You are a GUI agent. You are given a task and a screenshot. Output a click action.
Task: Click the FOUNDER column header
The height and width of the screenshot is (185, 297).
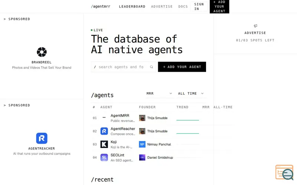pos(147,107)
